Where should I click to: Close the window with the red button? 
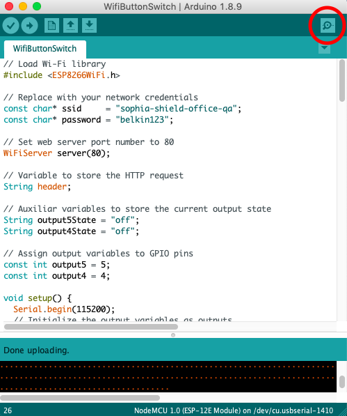tap(9, 6)
